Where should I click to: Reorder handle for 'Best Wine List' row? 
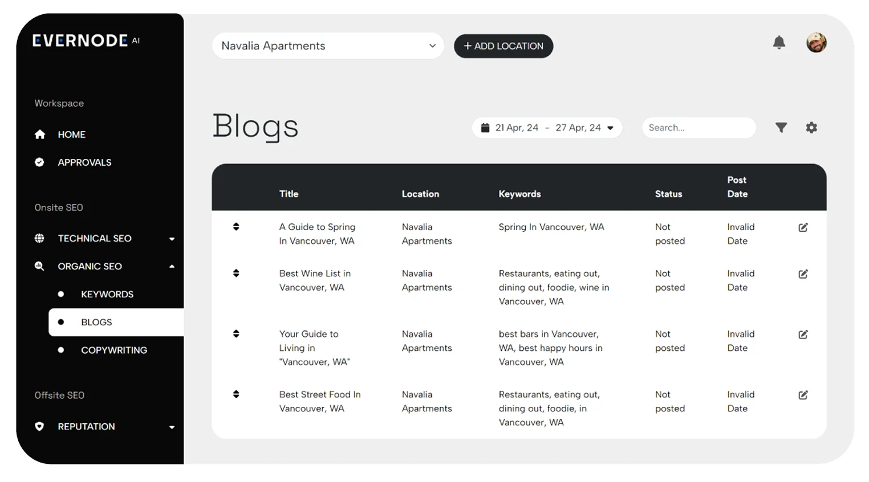[236, 273]
